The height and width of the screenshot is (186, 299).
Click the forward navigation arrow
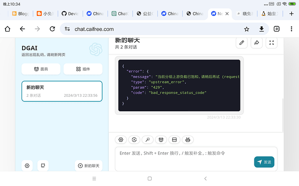tap(37, 29)
